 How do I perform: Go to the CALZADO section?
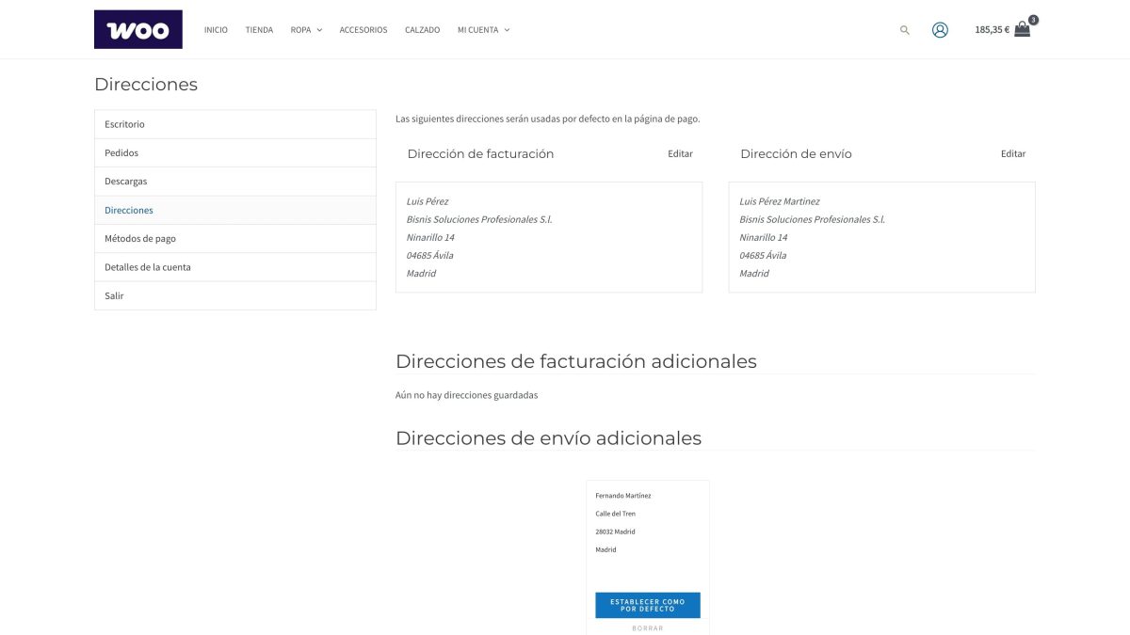point(423,29)
